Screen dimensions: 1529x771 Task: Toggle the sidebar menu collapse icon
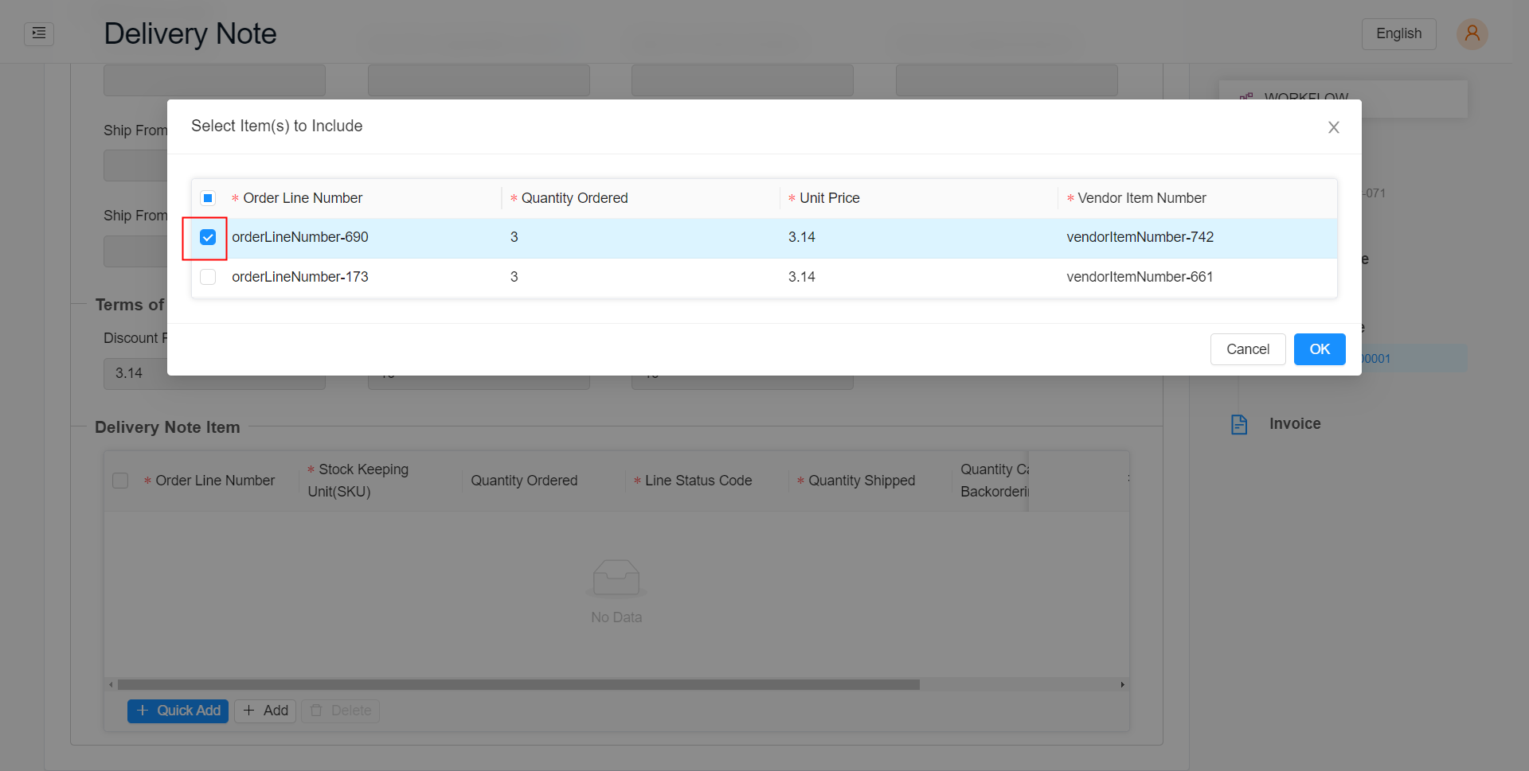coord(39,33)
